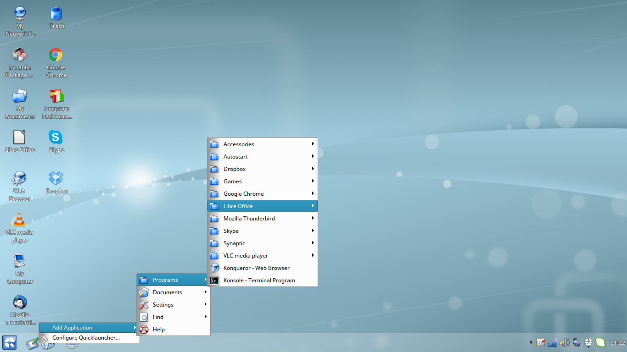Image resolution: width=627 pixels, height=352 pixels.
Task: Click the start menu button on taskbar
Action: 10,342
